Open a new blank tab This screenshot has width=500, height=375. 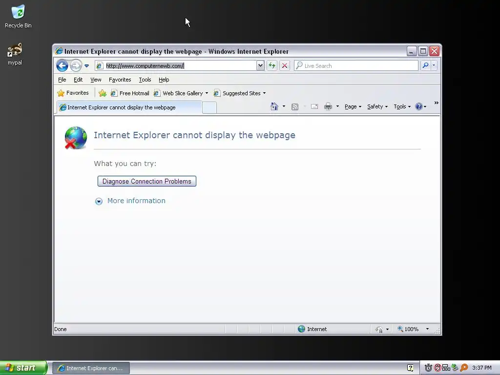pos(209,108)
